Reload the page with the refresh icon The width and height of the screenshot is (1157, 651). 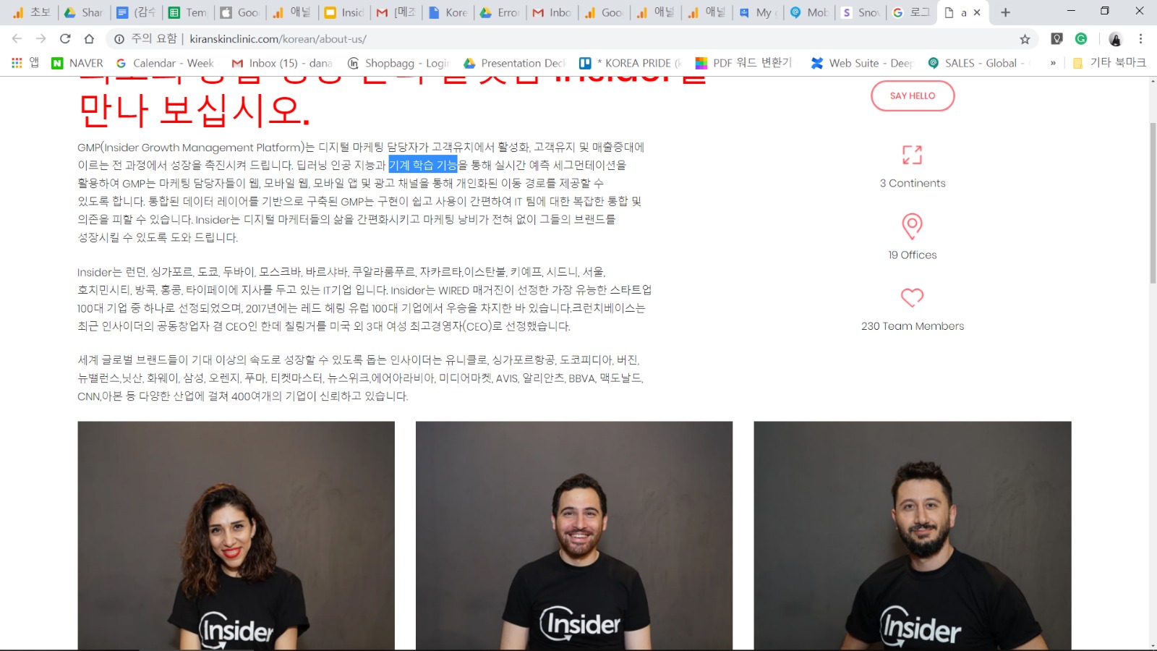pos(65,39)
